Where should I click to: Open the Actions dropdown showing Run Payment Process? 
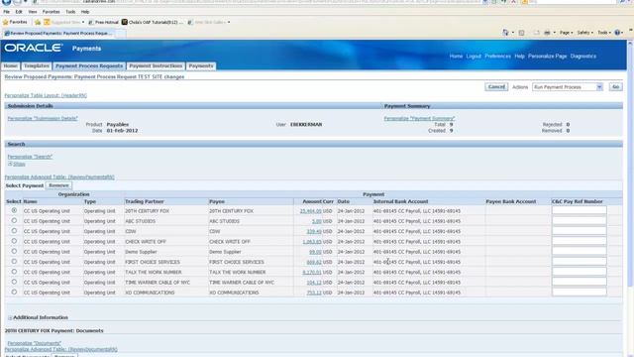(x=568, y=87)
